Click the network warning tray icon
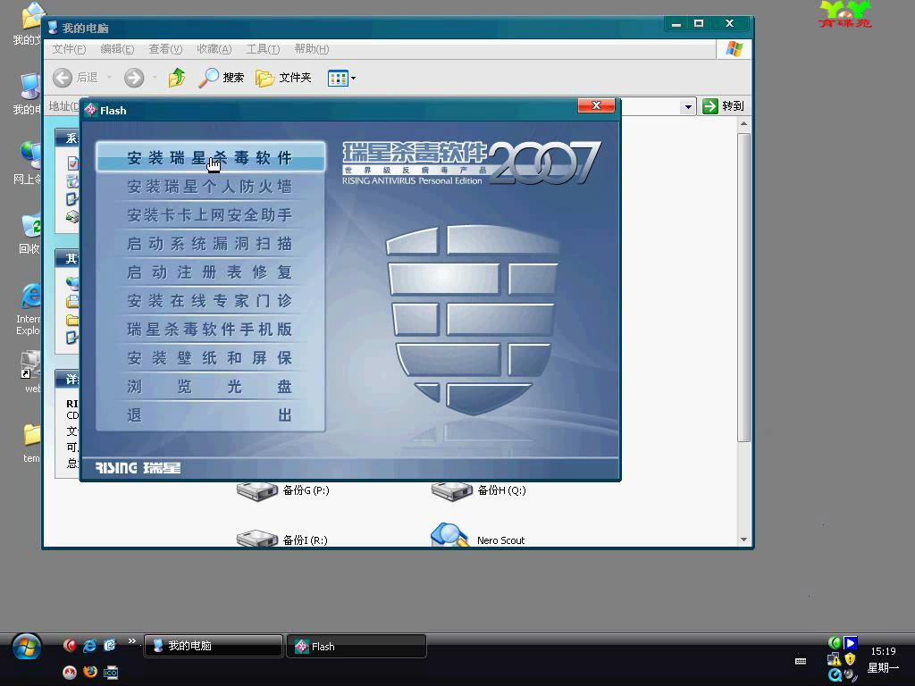The image size is (915, 686). point(835,659)
